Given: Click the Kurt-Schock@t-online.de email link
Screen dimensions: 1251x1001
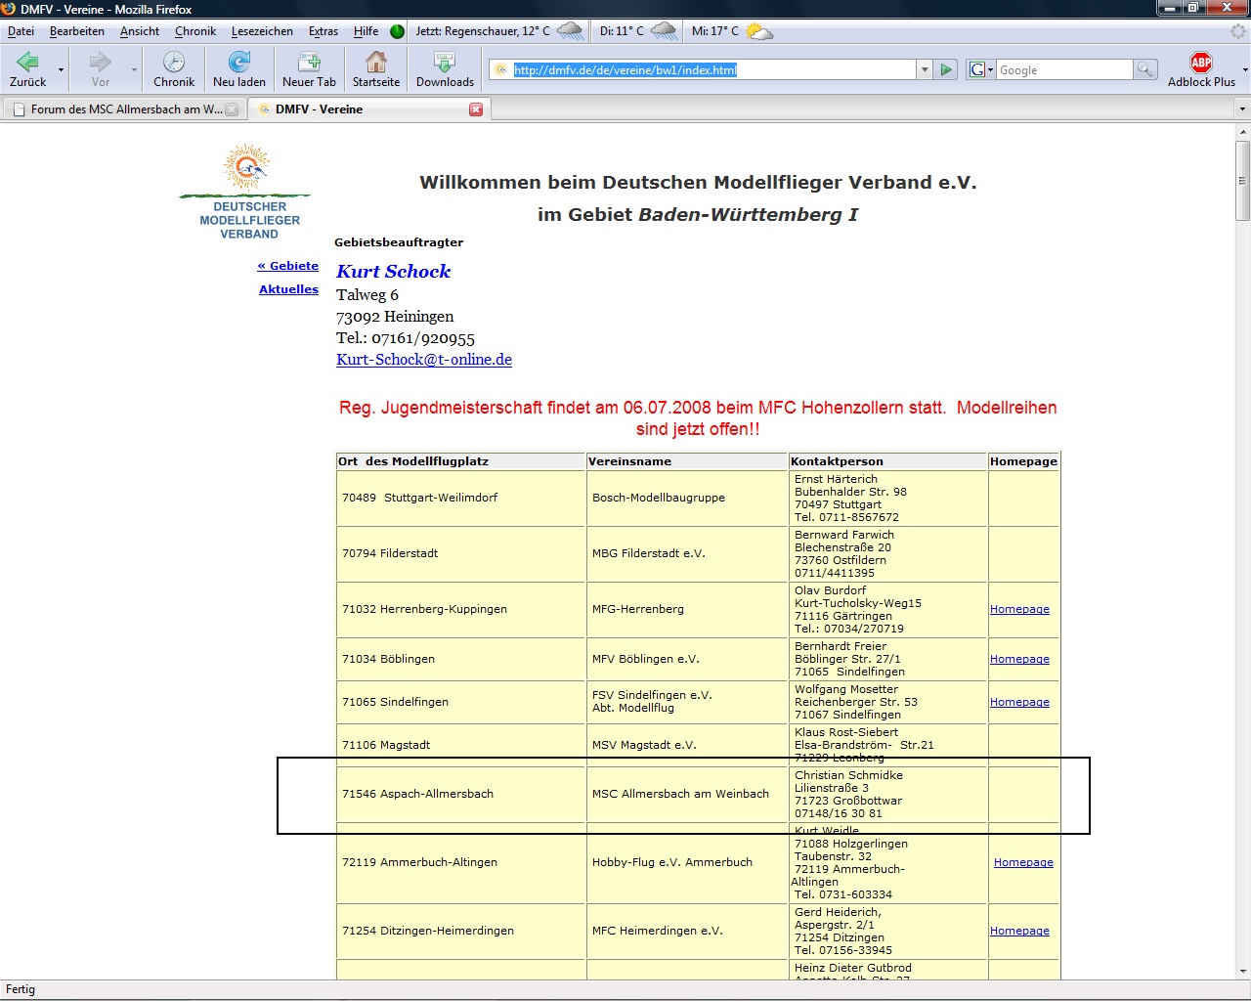Looking at the screenshot, I should coord(424,360).
